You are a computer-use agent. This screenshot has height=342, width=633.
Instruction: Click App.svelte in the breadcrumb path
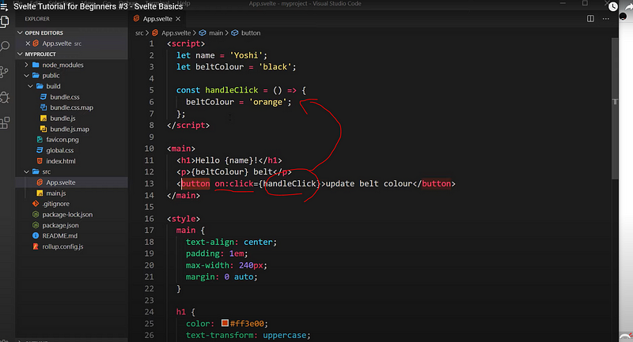pyautogui.click(x=176, y=33)
